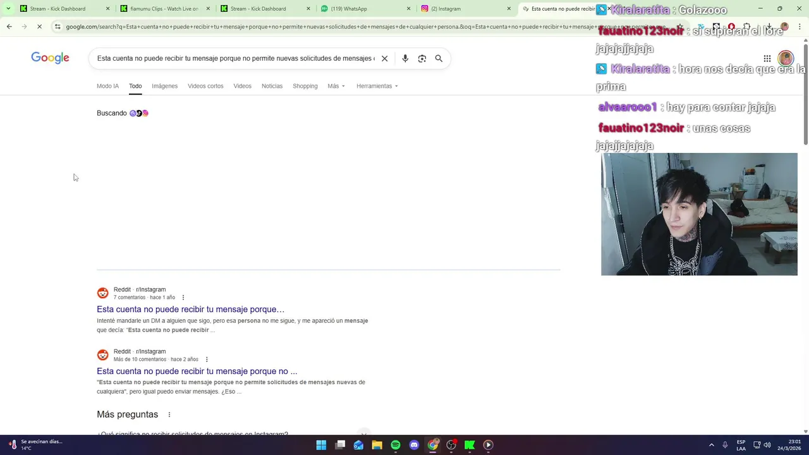Select Videos cortos results tab
The height and width of the screenshot is (455, 809).
coord(205,86)
